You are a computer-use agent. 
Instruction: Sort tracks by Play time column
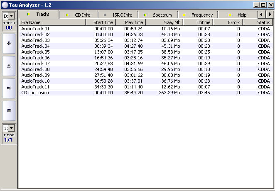[x=130, y=22]
